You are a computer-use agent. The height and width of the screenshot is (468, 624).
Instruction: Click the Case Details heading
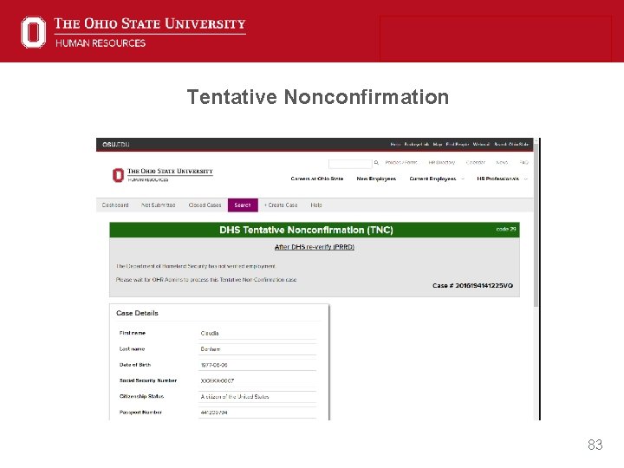(137, 313)
